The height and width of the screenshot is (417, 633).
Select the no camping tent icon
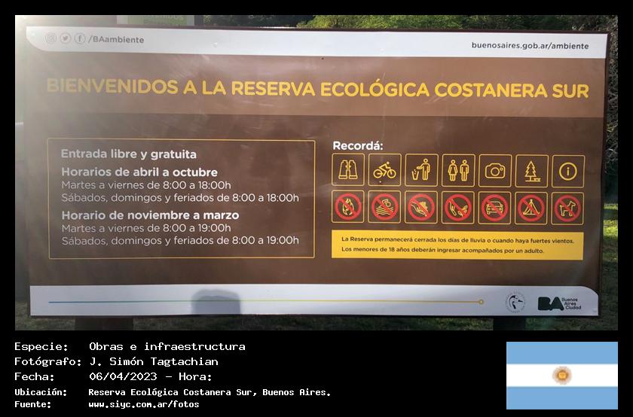click(x=531, y=208)
